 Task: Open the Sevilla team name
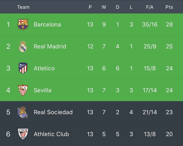coord(42,90)
